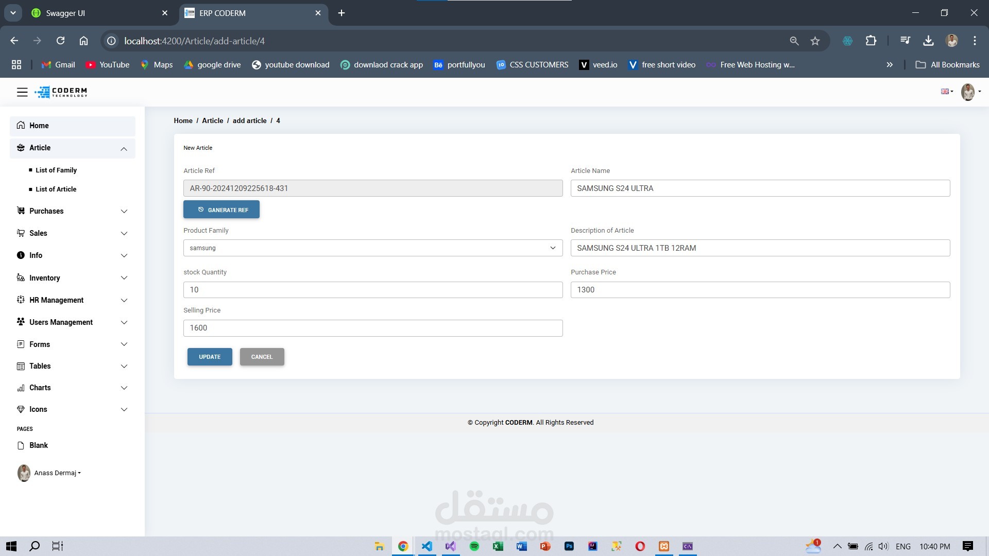Expand the Purchases menu
The width and height of the screenshot is (989, 556).
click(x=73, y=211)
